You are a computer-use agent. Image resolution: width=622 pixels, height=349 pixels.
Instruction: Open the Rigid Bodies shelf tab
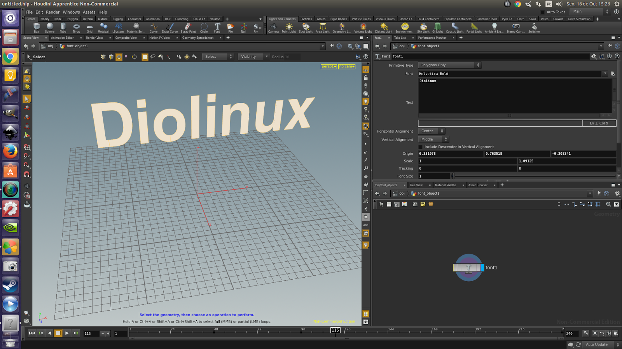tap(339, 19)
